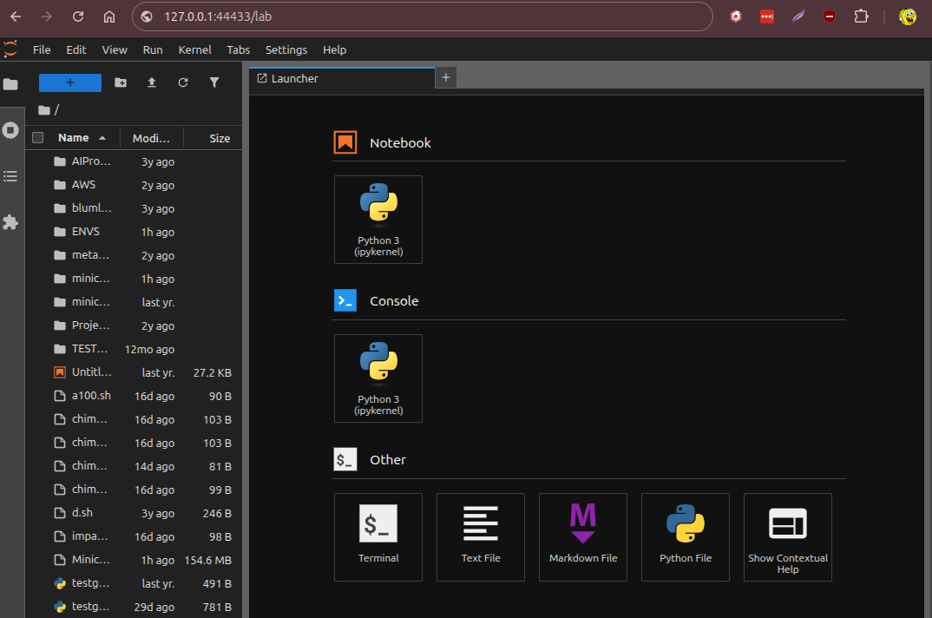
Task: Open the Kernel menu
Action: pyautogui.click(x=195, y=50)
